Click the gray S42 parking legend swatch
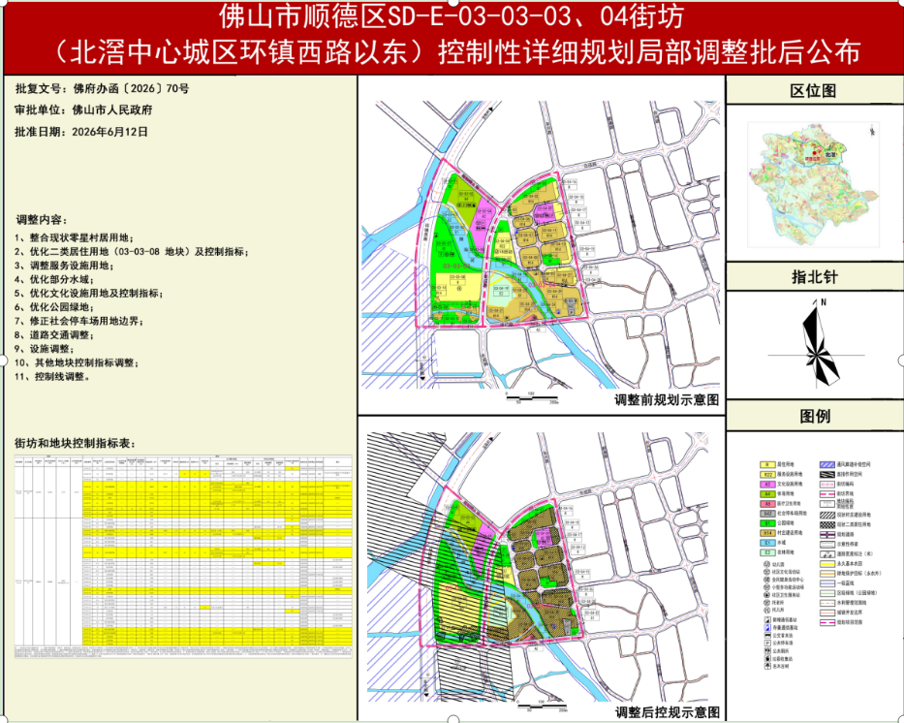904x723 pixels. point(768,513)
